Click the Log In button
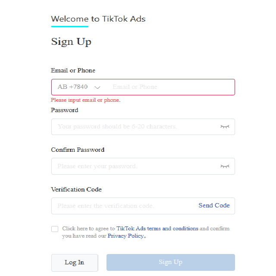The image size is (276, 276). click(75, 262)
